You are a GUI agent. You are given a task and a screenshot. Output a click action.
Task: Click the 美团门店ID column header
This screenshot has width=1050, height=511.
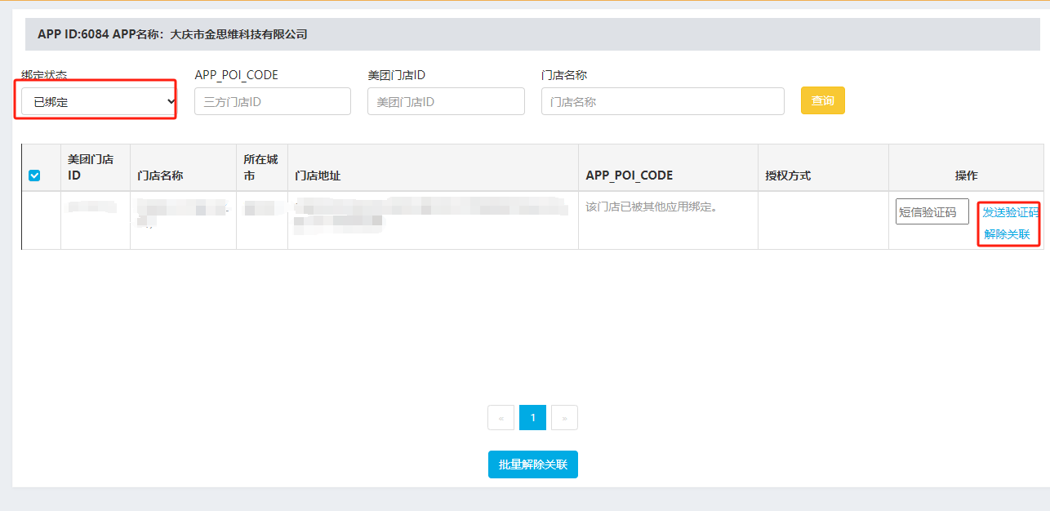coord(90,167)
